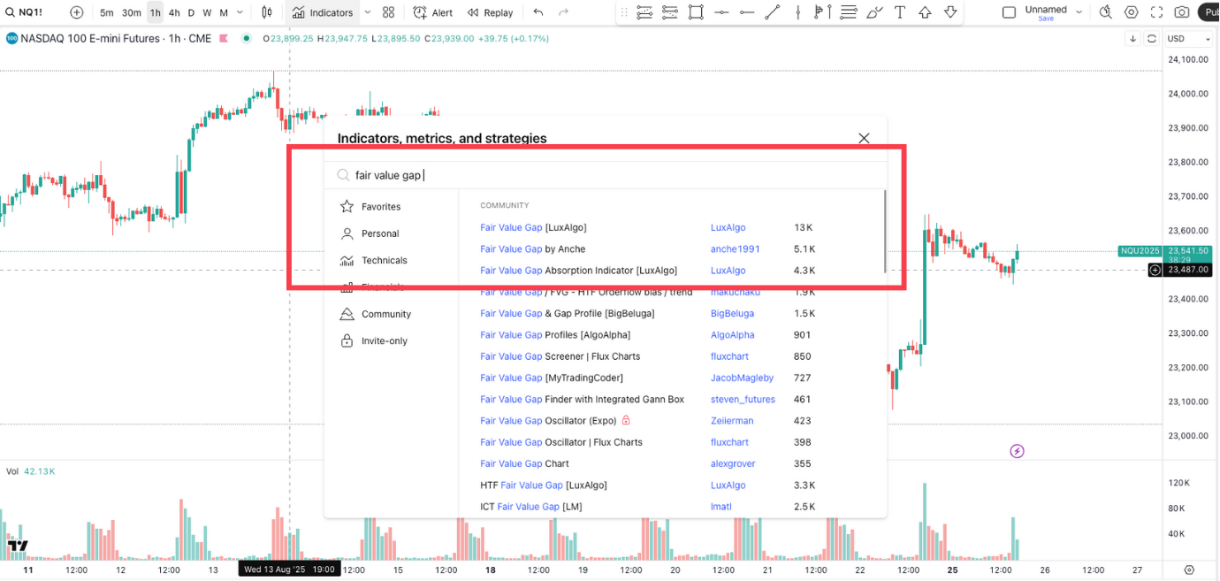Toggle the pink flag on symbol
Viewport: 1220px width, 581px height.
tap(224, 39)
